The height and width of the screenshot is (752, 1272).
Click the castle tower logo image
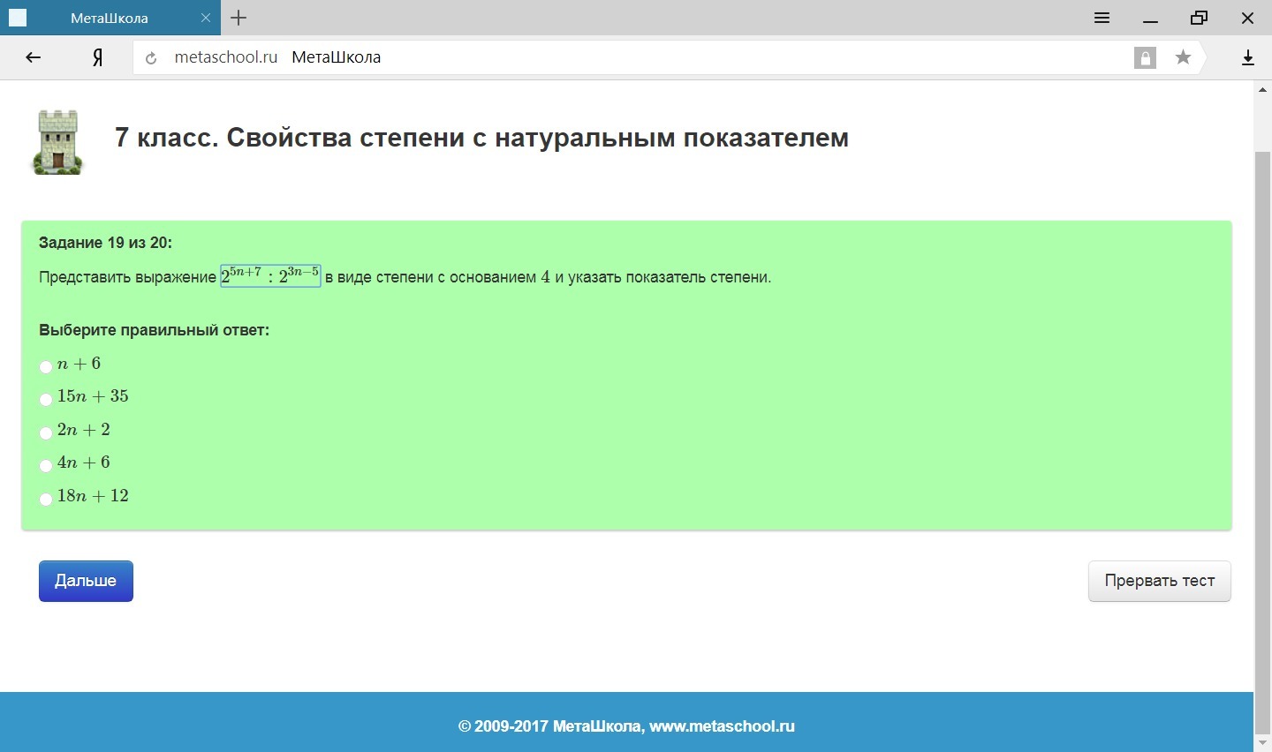coord(58,141)
